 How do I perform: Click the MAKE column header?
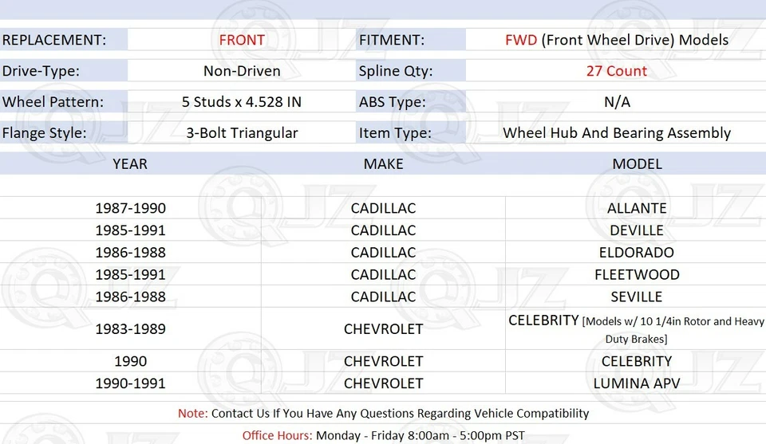pyautogui.click(x=384, y=164)
